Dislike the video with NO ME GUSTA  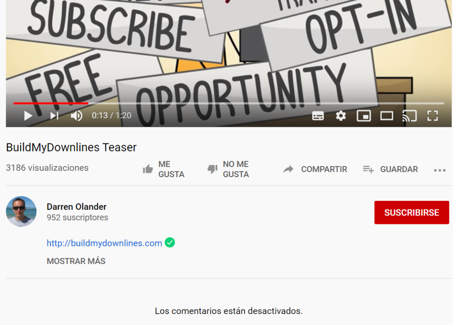pos(228,169)
